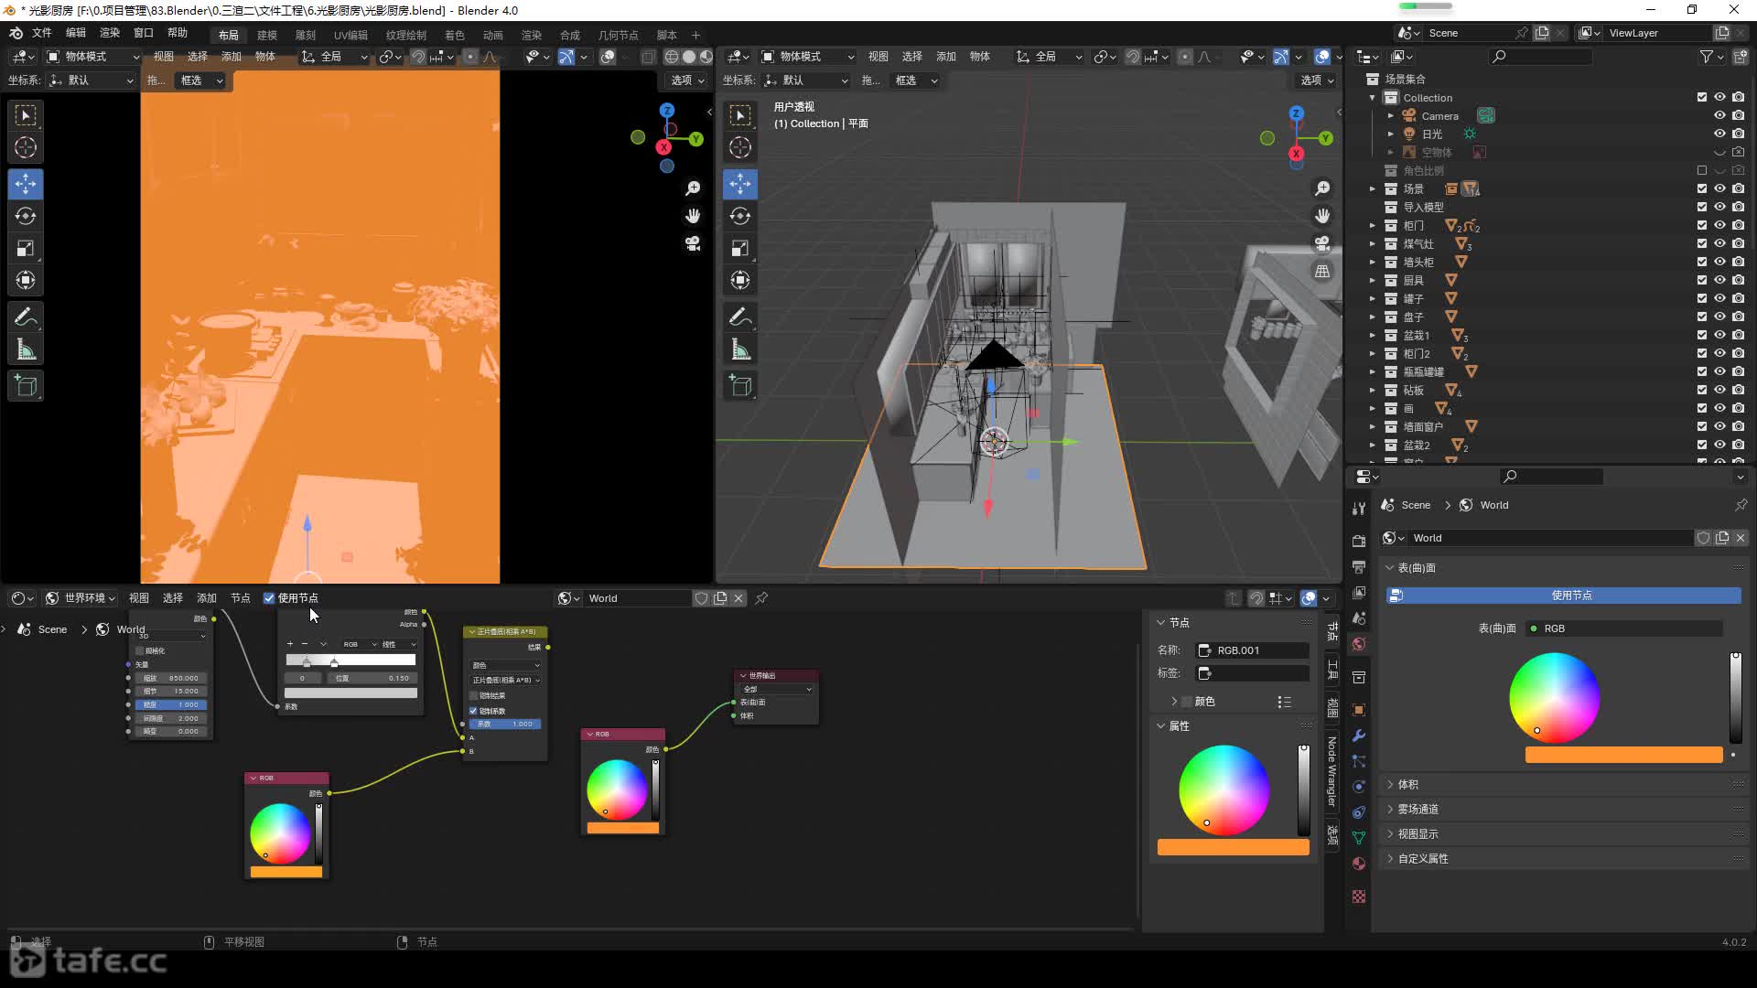Click the node 名称 field RGB.001

tap(1253, 650)
